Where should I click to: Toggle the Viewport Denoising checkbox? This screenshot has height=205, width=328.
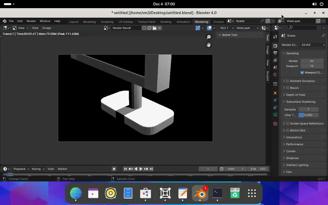(x=302, y=73)
